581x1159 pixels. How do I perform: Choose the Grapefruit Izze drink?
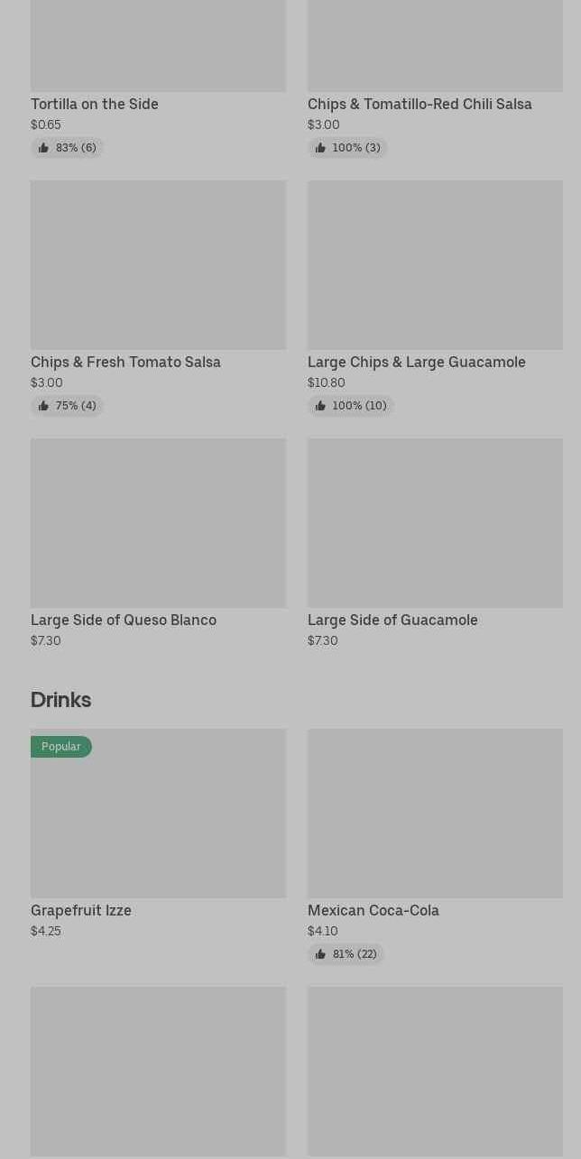pyautogui.click(x=80, y=910)
